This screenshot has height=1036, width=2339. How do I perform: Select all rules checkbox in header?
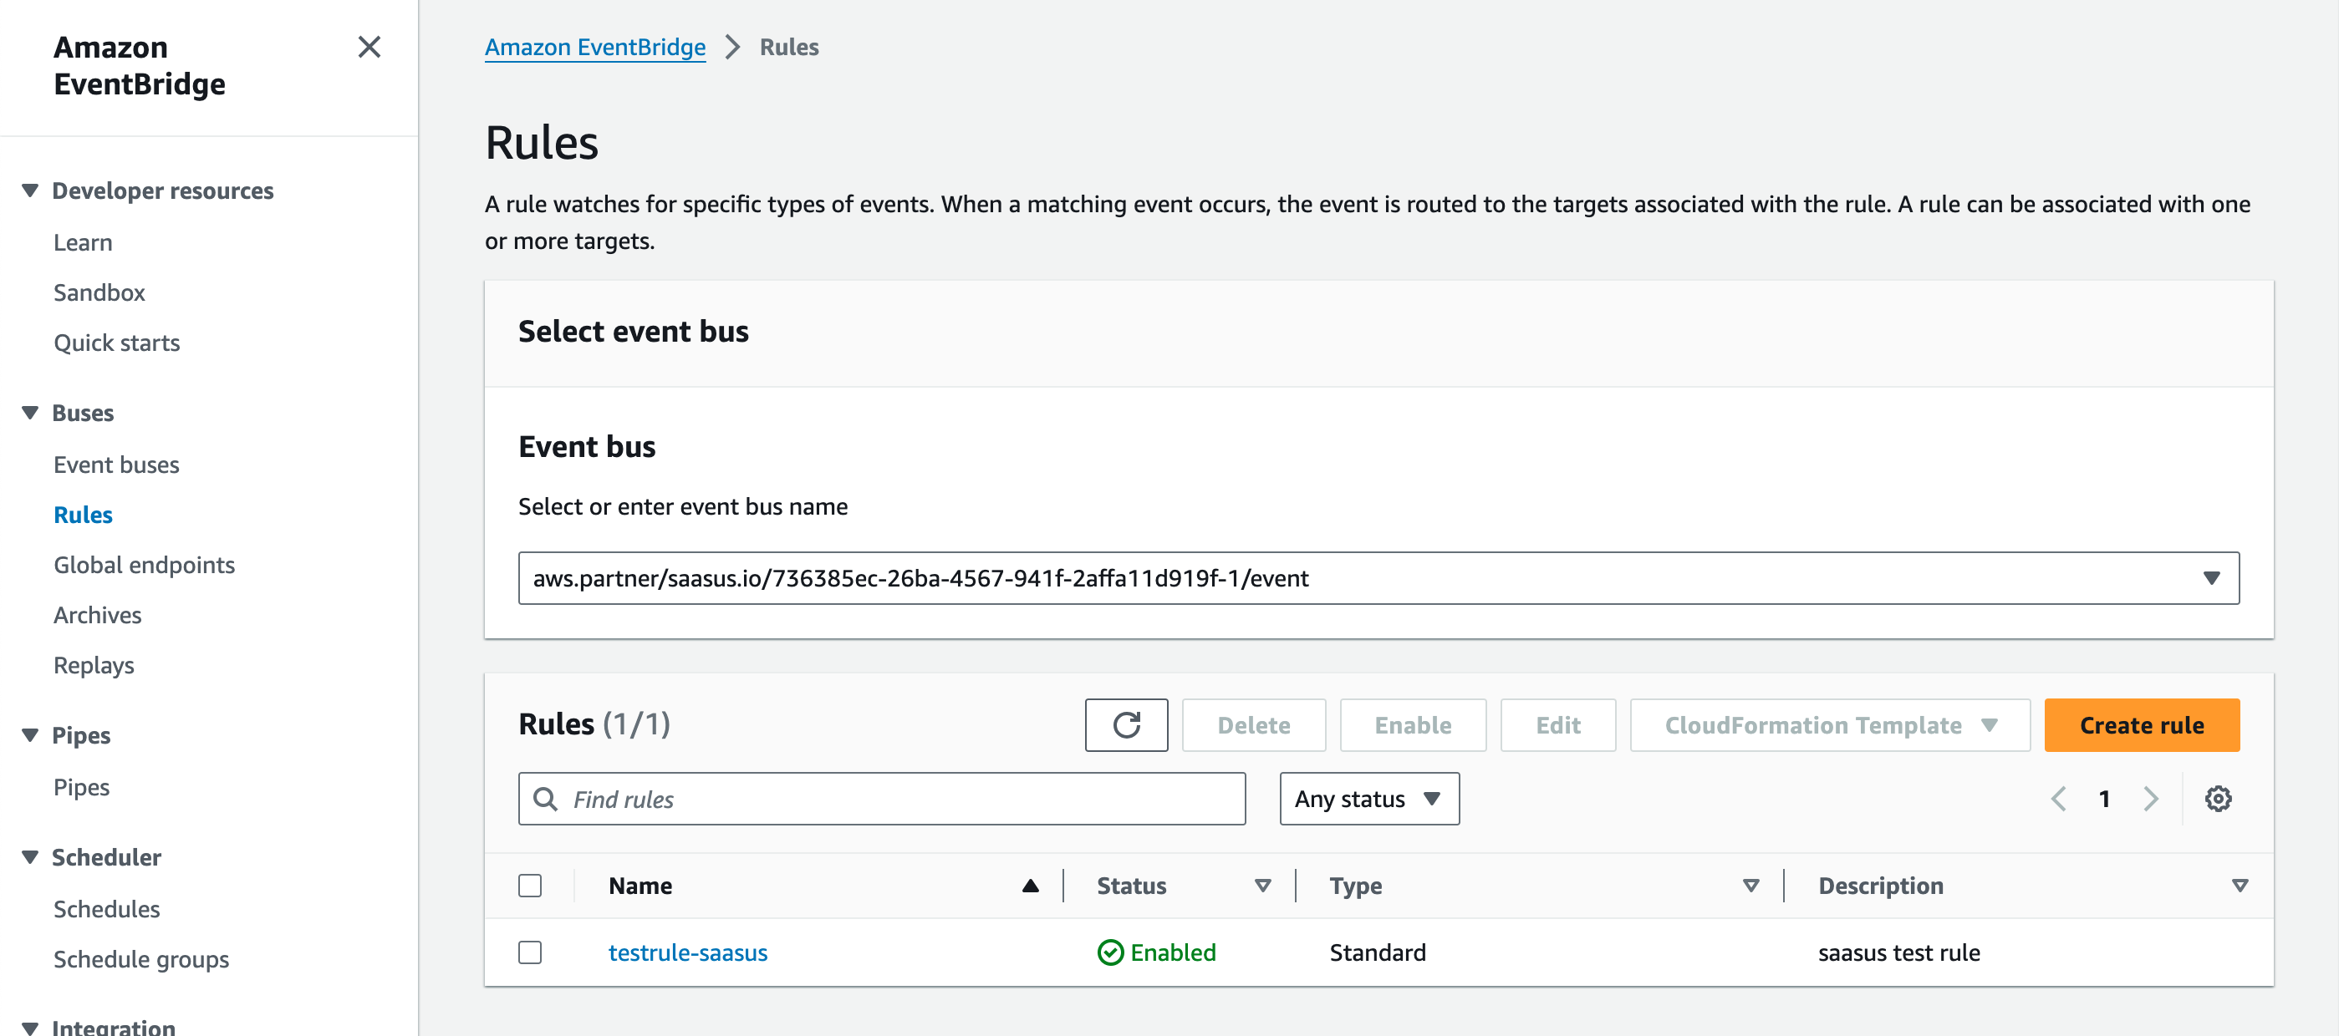[529, 886]
